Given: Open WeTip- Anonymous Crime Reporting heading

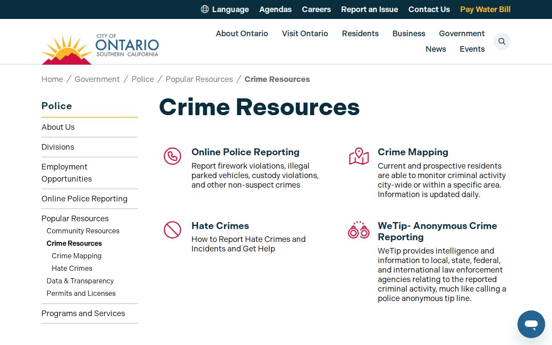Looking at the screenshot, I should pos(437,232).
